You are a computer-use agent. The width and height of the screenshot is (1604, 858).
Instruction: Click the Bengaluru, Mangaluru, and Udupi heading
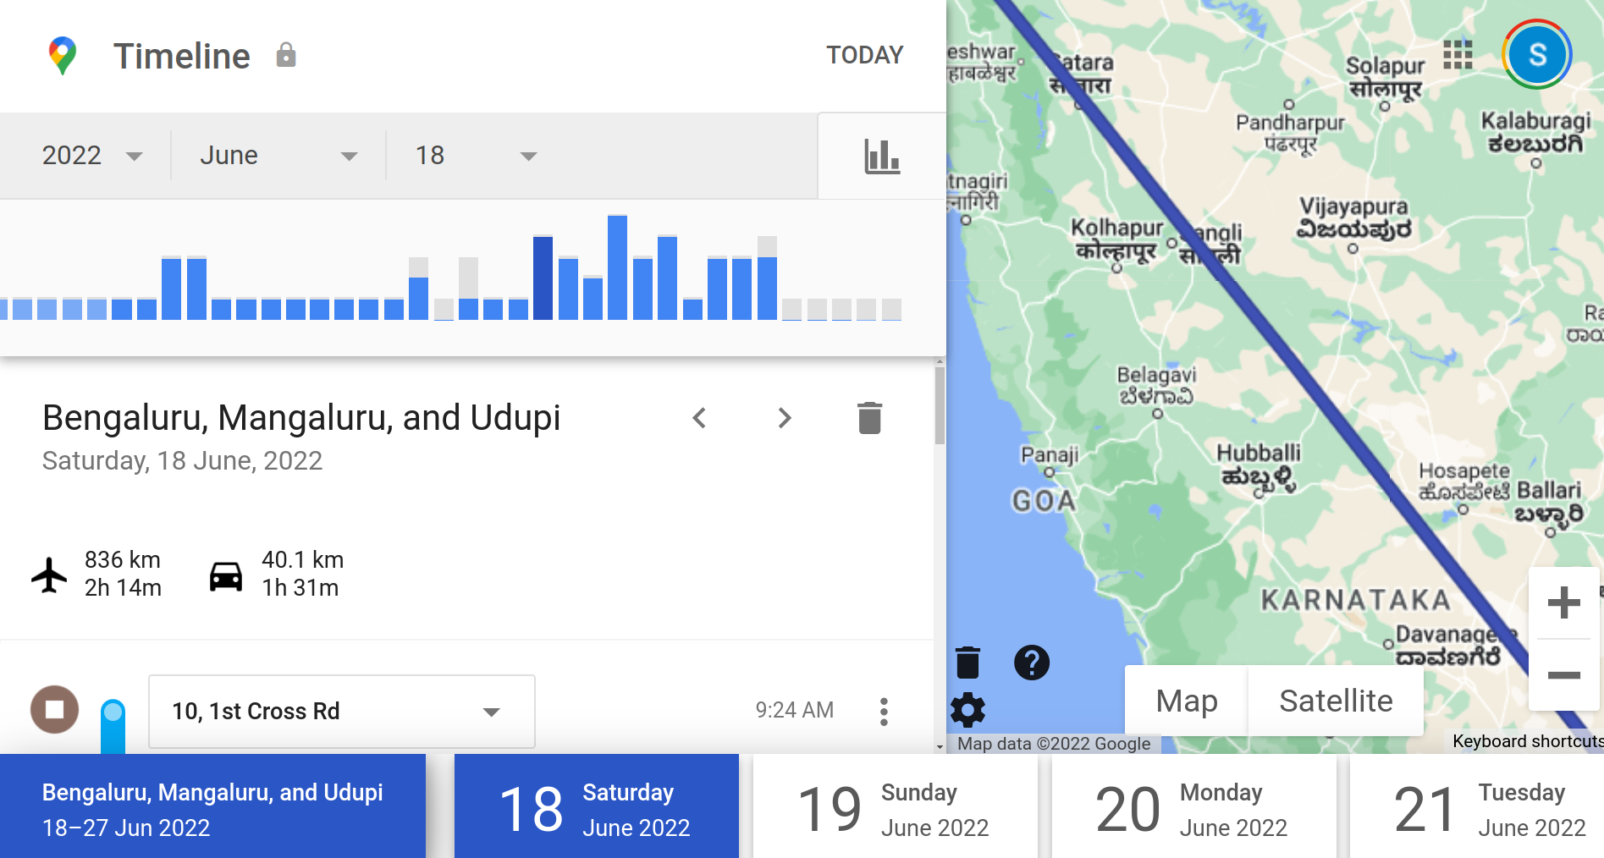coord(301,418)
